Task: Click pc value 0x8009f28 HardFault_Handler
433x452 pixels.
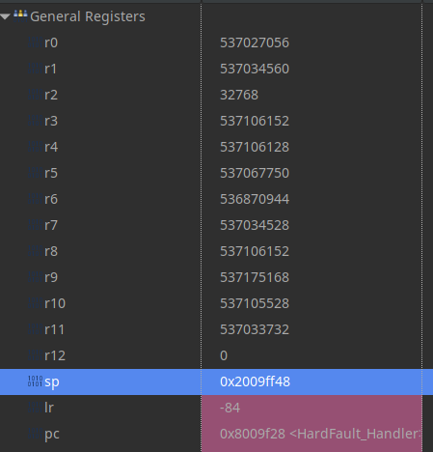Action: pyautogui.click(x=320, y=434)
